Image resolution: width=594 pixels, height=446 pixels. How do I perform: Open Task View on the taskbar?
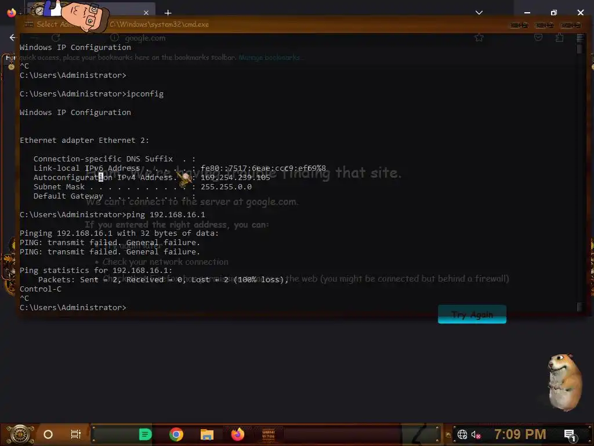coord(76,434)
